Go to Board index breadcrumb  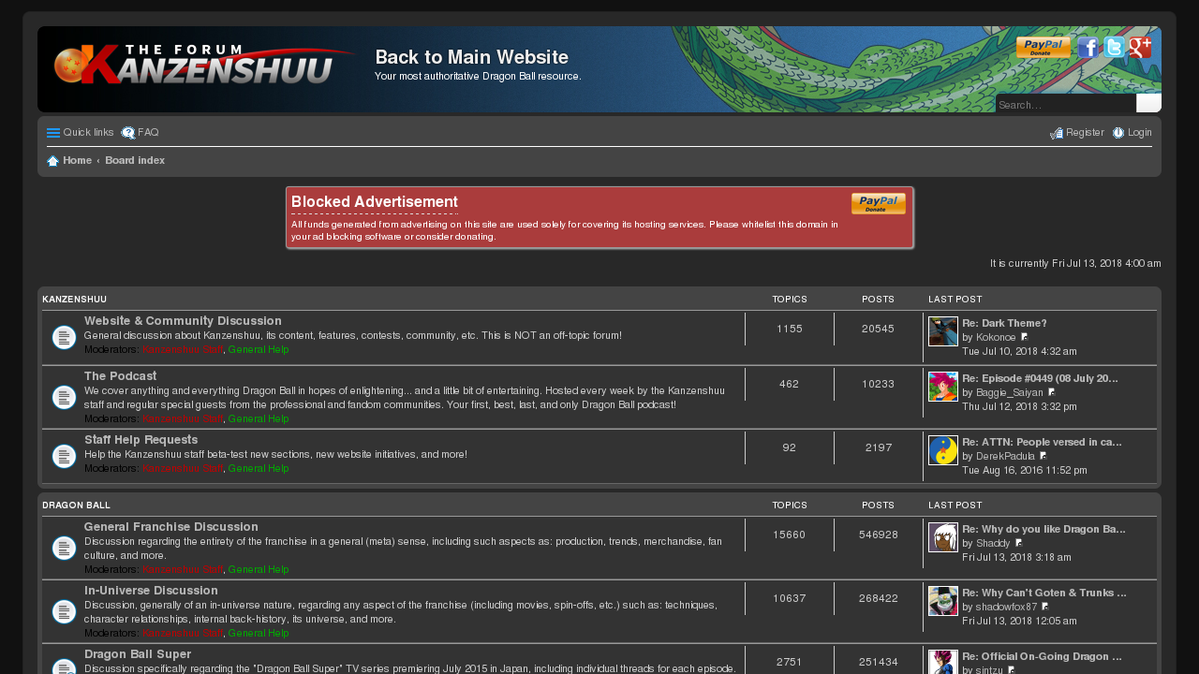135,161
